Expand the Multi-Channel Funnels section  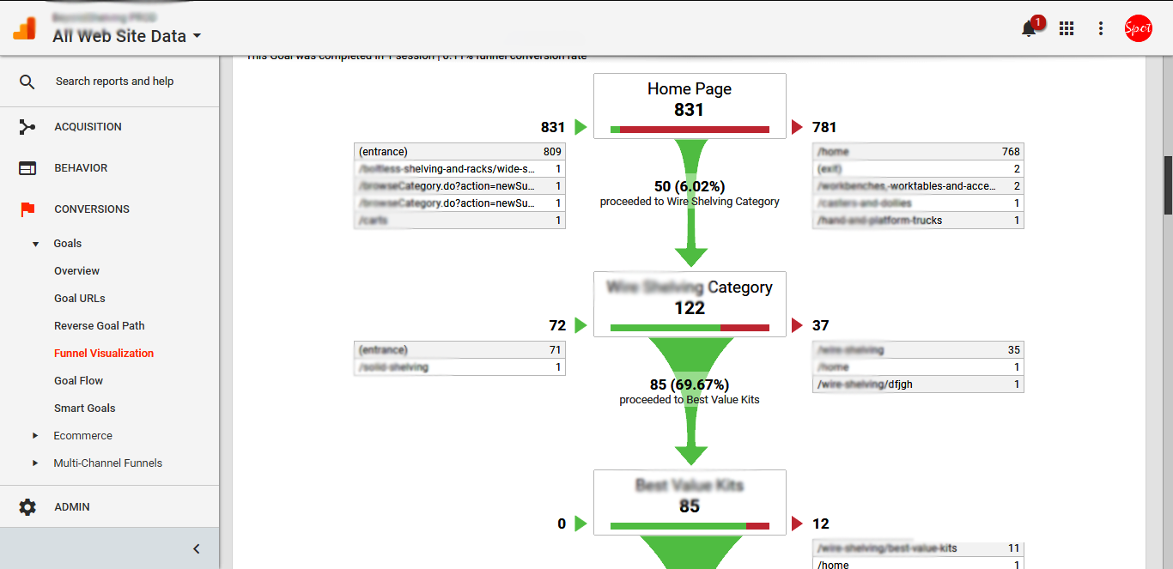tap(35, 463)
